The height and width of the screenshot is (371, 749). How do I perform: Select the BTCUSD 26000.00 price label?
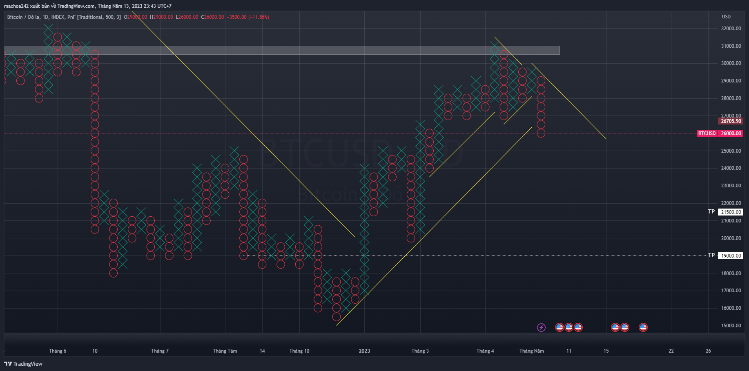(x=720, y=133)
